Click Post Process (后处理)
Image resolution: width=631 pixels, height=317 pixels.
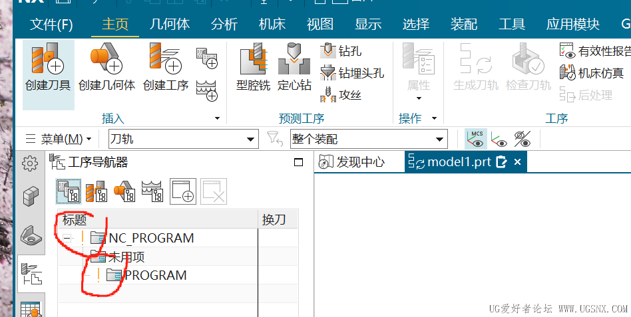click(x=586, y=95)
